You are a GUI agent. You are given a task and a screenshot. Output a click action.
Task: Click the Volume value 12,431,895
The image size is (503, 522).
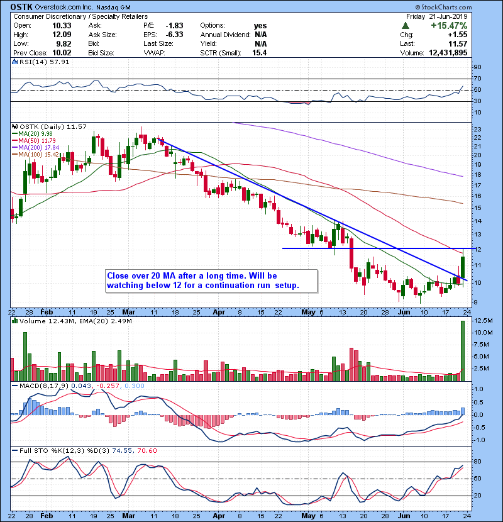coord(448,53)
